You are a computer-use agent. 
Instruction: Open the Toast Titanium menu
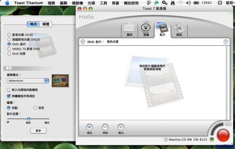[29, 3]
